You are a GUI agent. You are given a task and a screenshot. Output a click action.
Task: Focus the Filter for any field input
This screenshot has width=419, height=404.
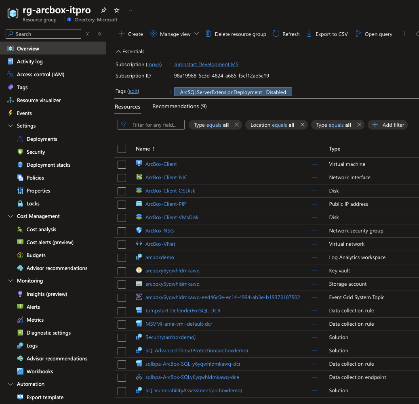pos(151,125)
